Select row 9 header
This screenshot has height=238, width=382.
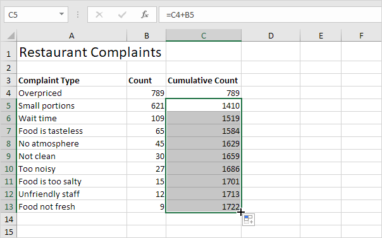click(x=8, y=156)
